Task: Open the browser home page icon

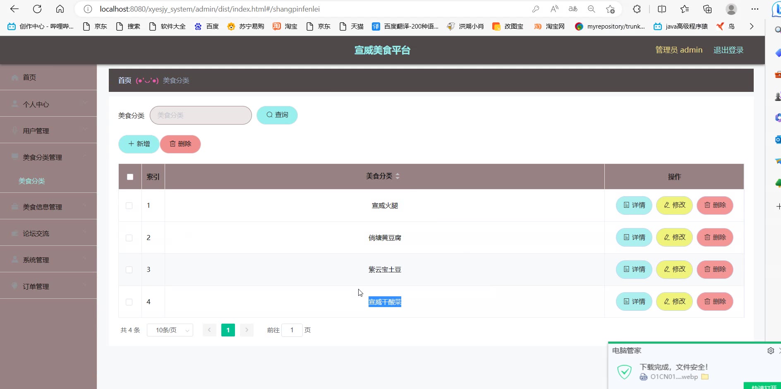Action: pos(60,9)
